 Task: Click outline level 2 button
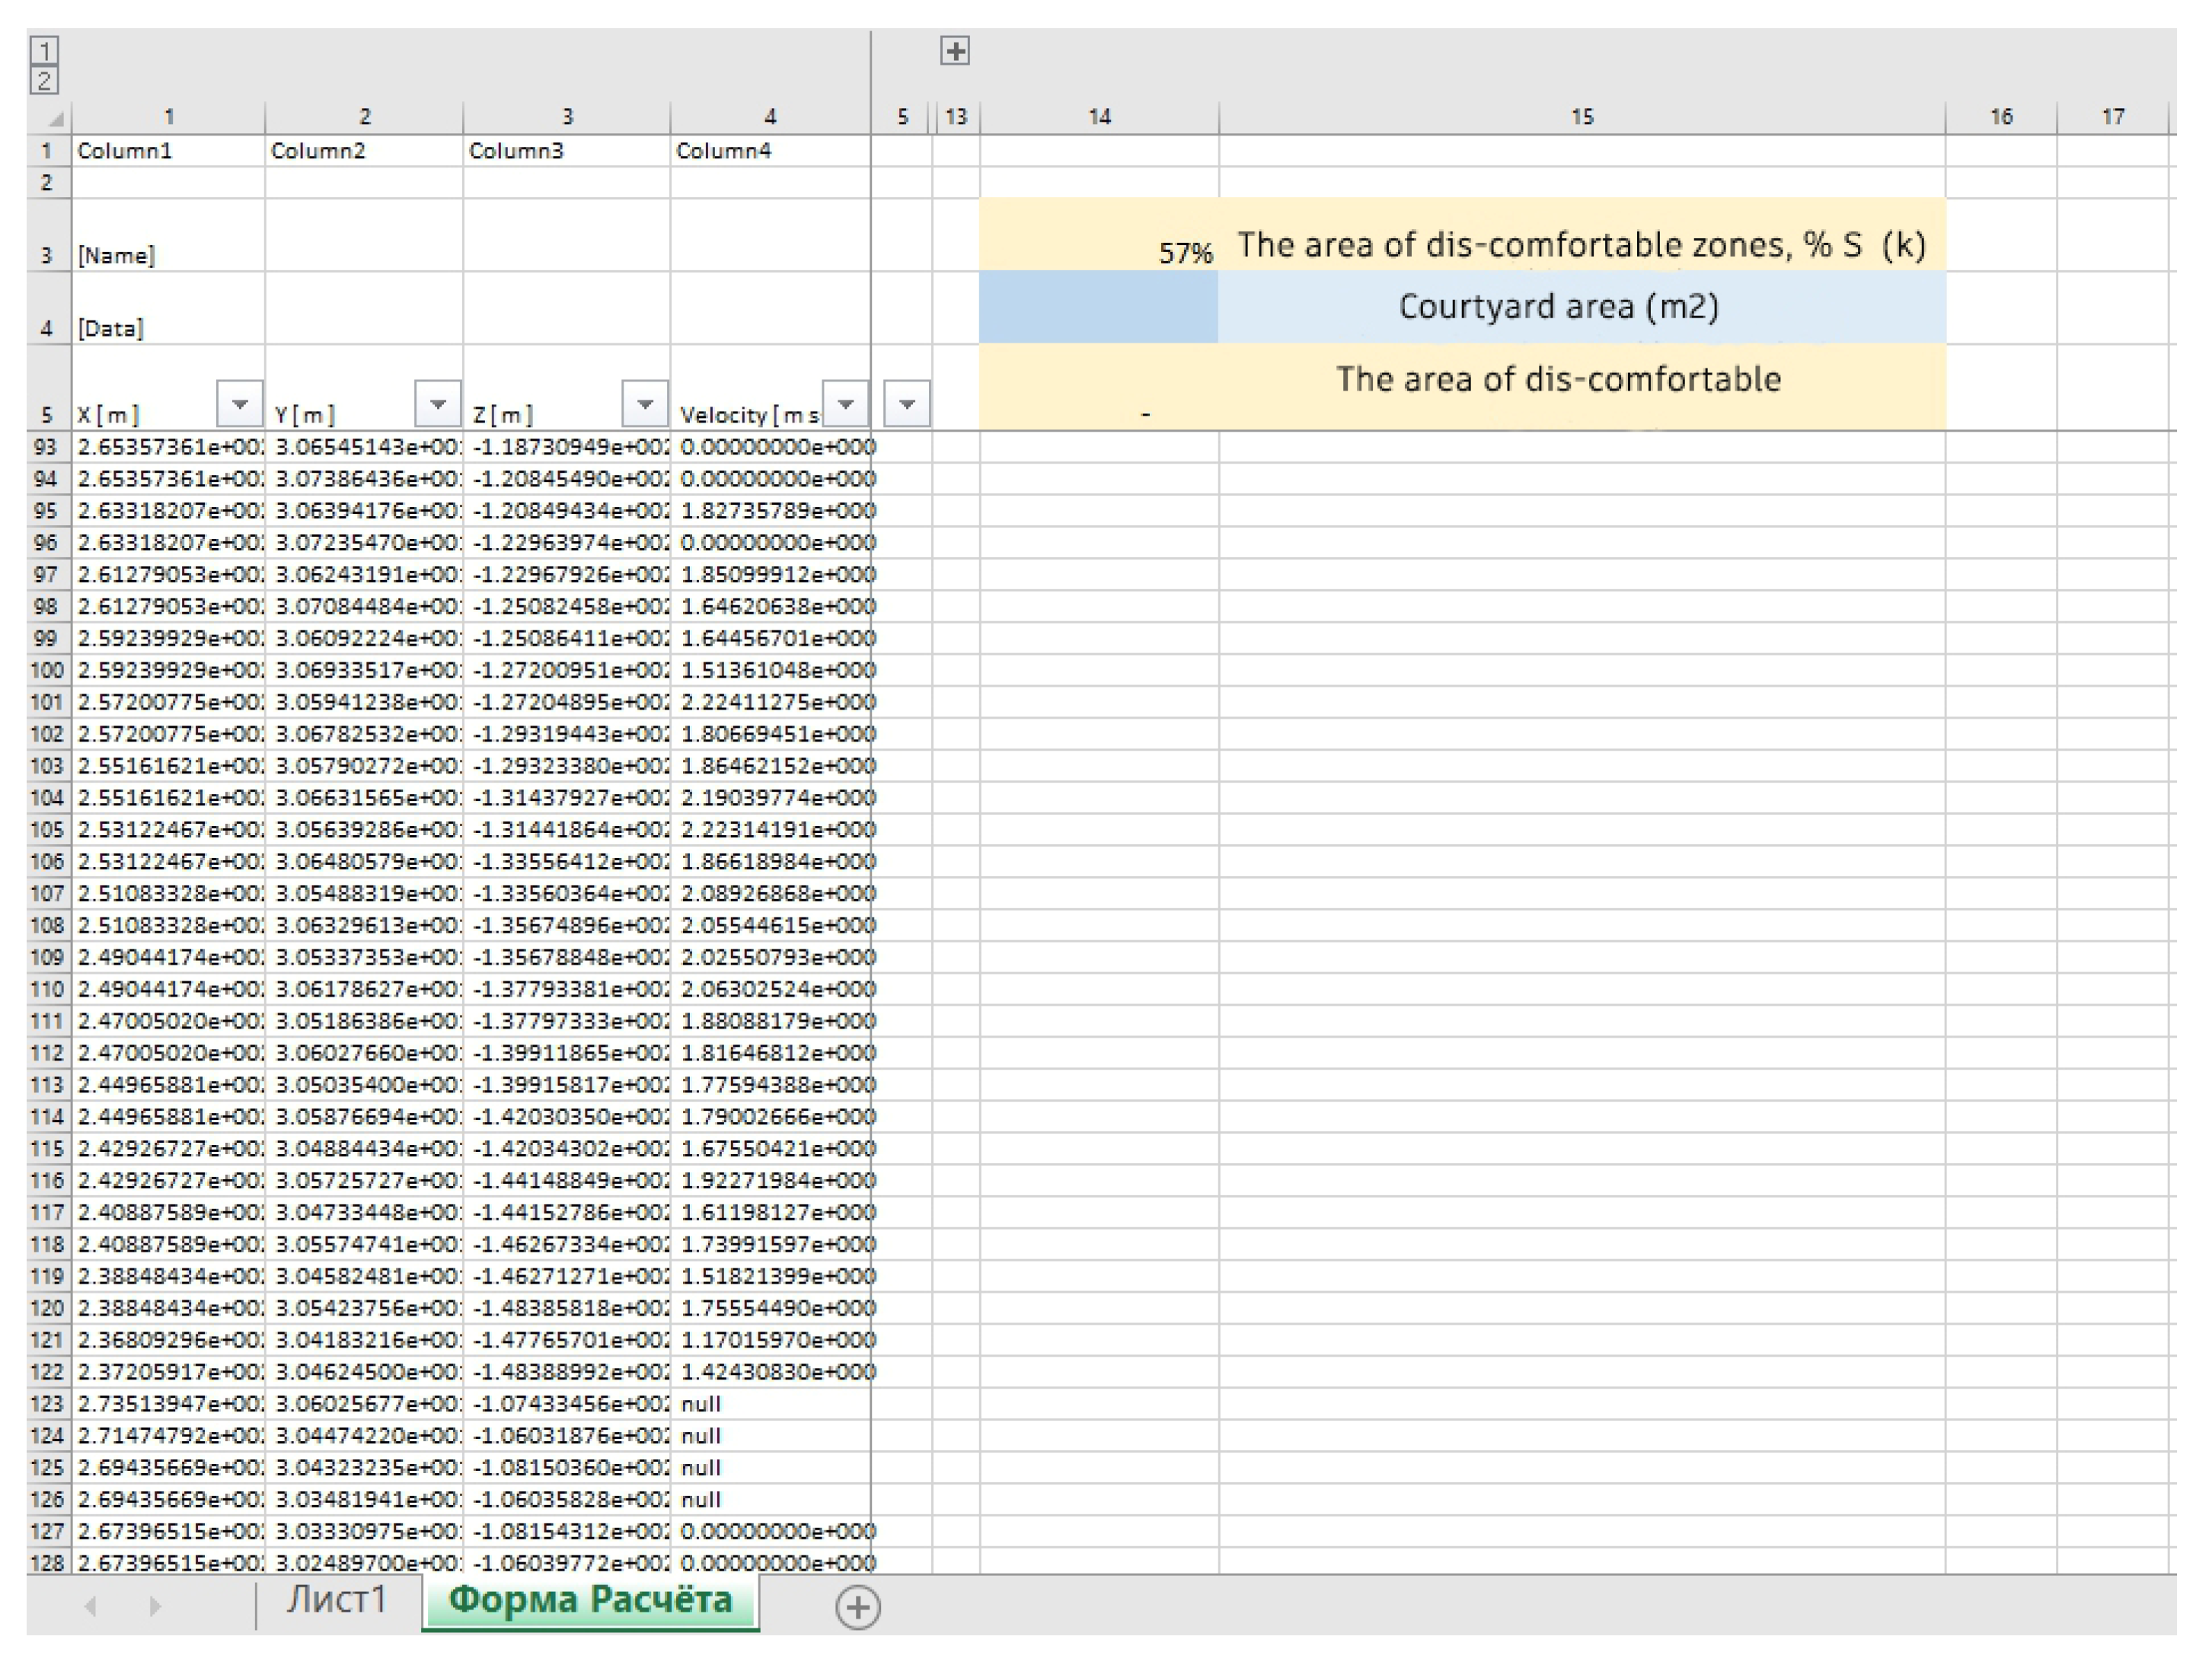pos(44,80)
